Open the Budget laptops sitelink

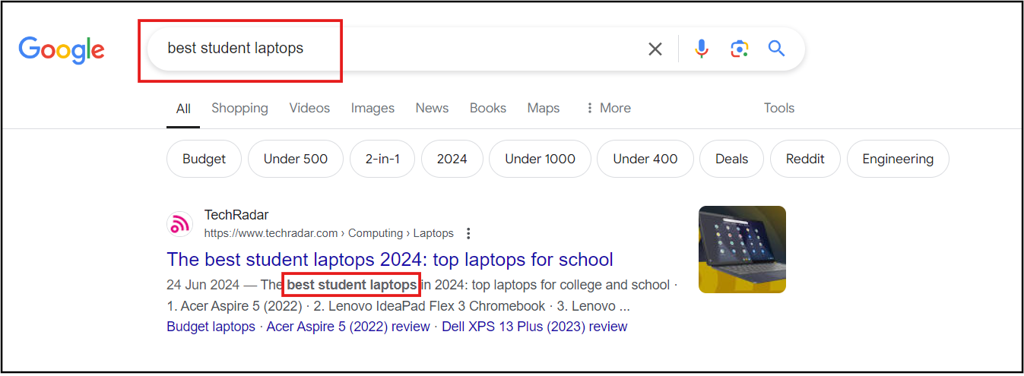[211, 327]
